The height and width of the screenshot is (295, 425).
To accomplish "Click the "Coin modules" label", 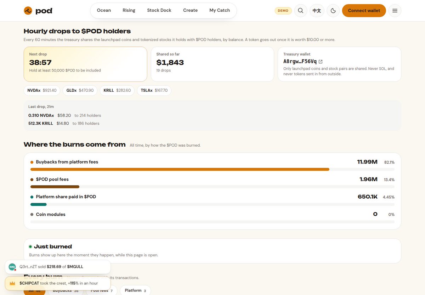I will [x=51, y=214].
